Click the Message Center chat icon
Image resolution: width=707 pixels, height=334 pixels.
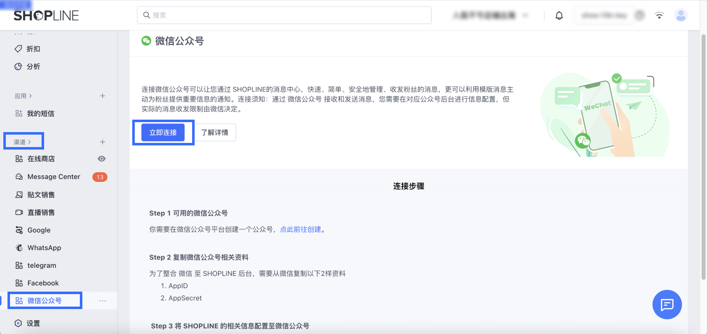click(x=19, y=177)
